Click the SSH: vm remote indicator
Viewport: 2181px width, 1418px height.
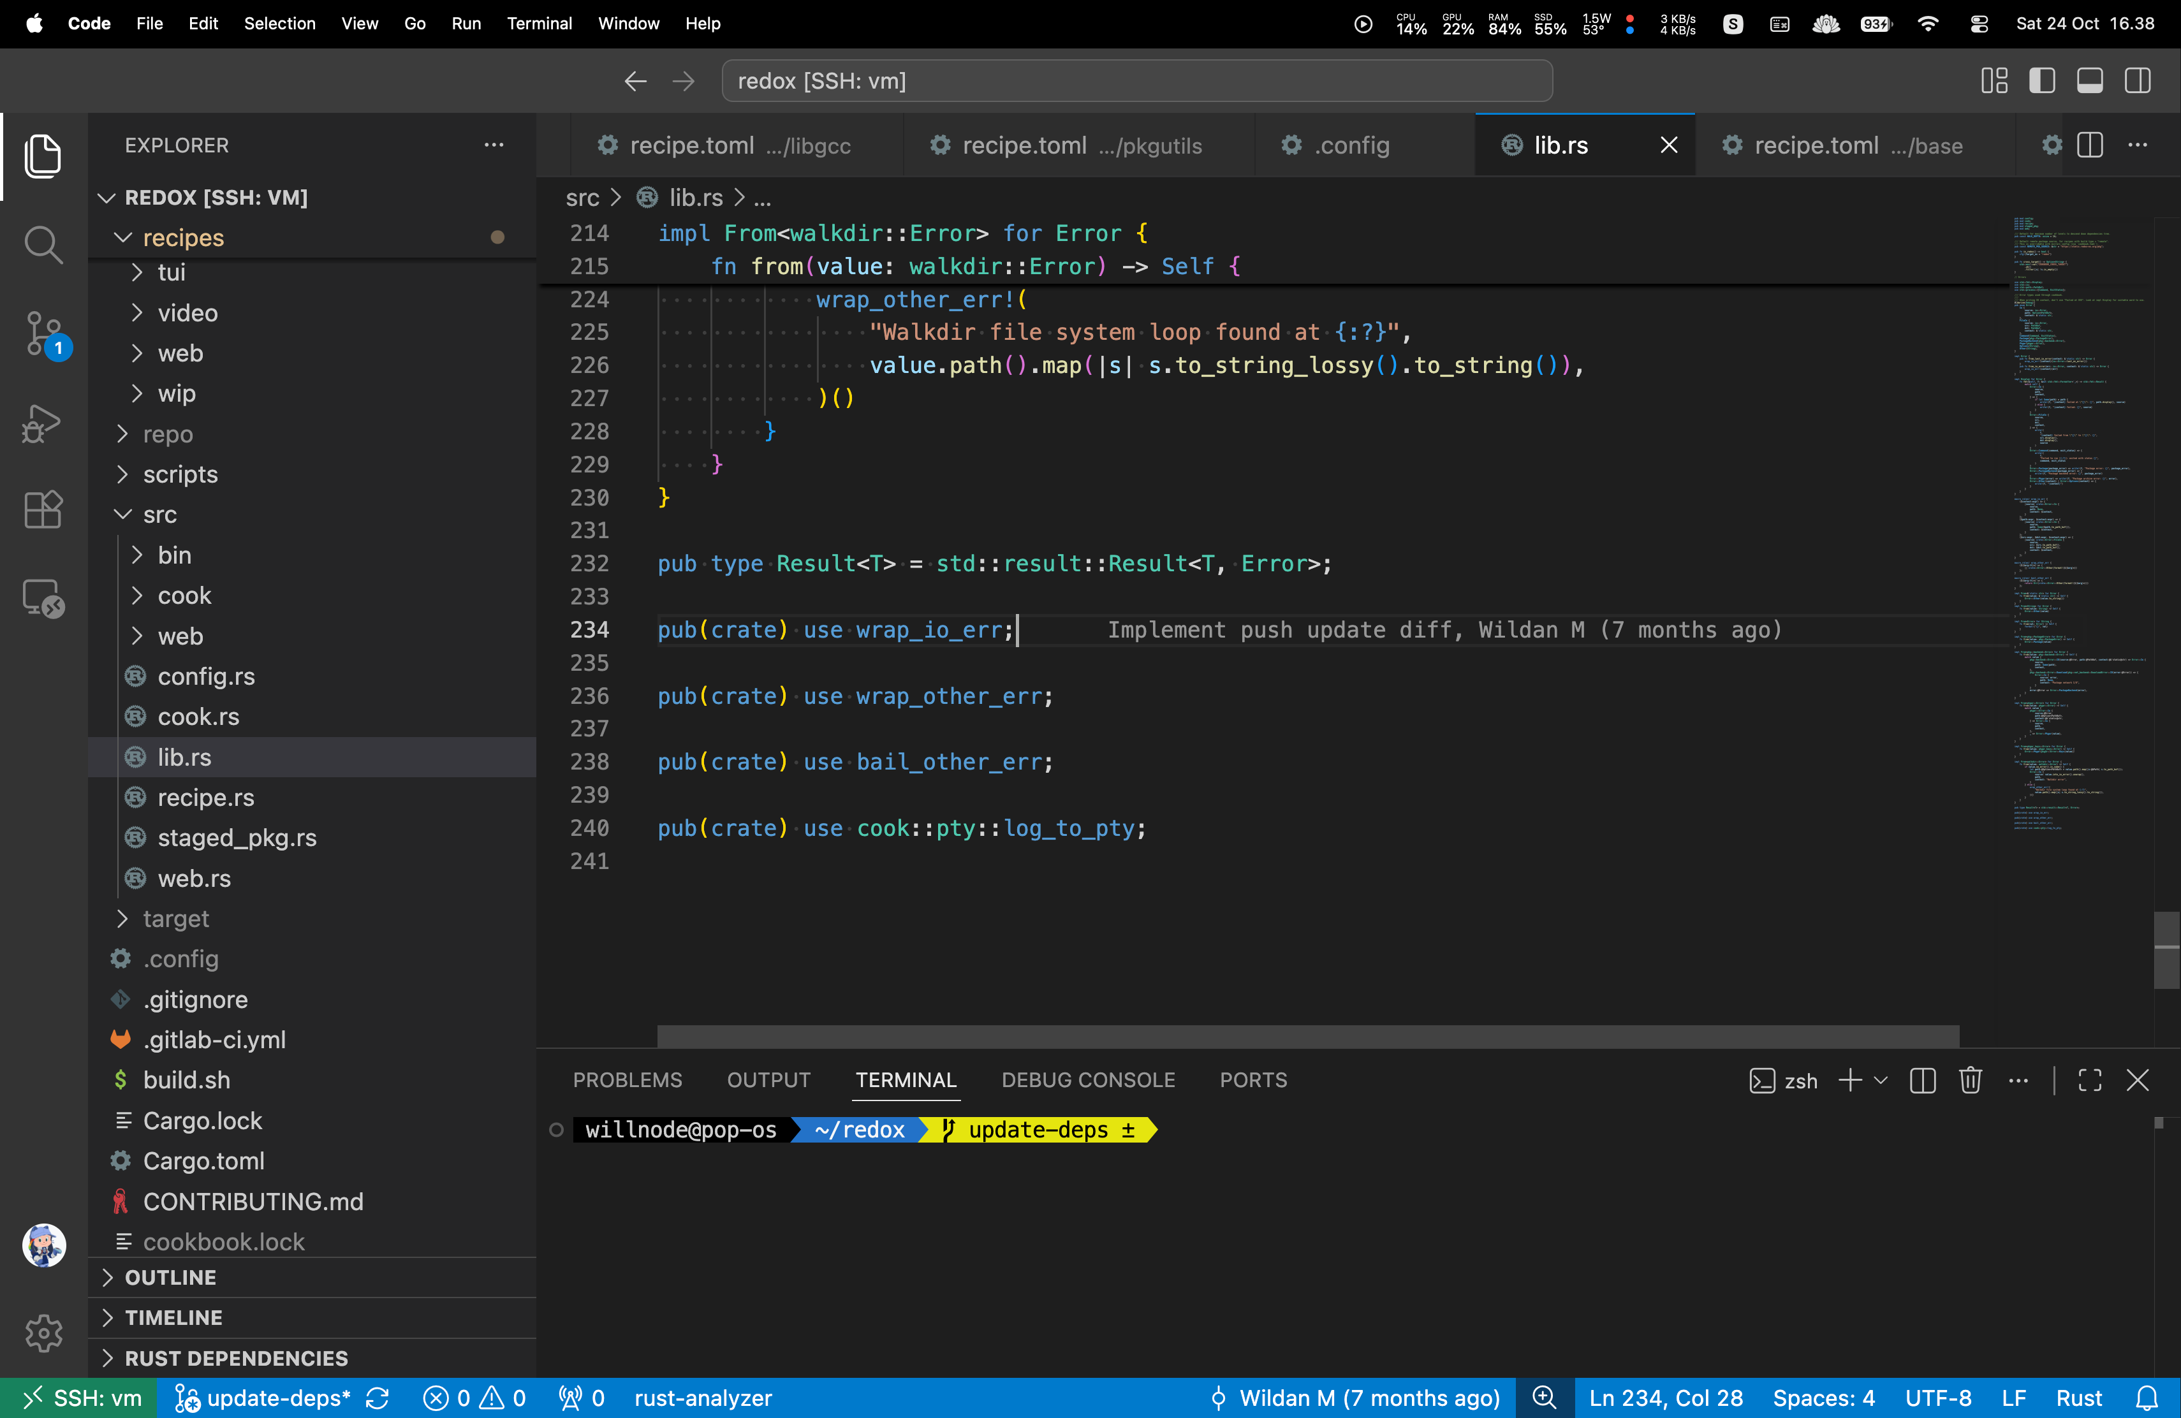click(x=80, y=1398)
